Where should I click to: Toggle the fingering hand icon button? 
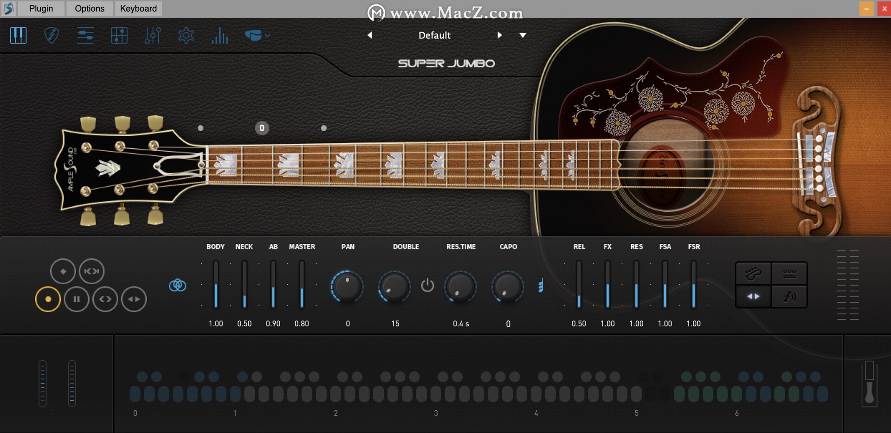(753, 274)
